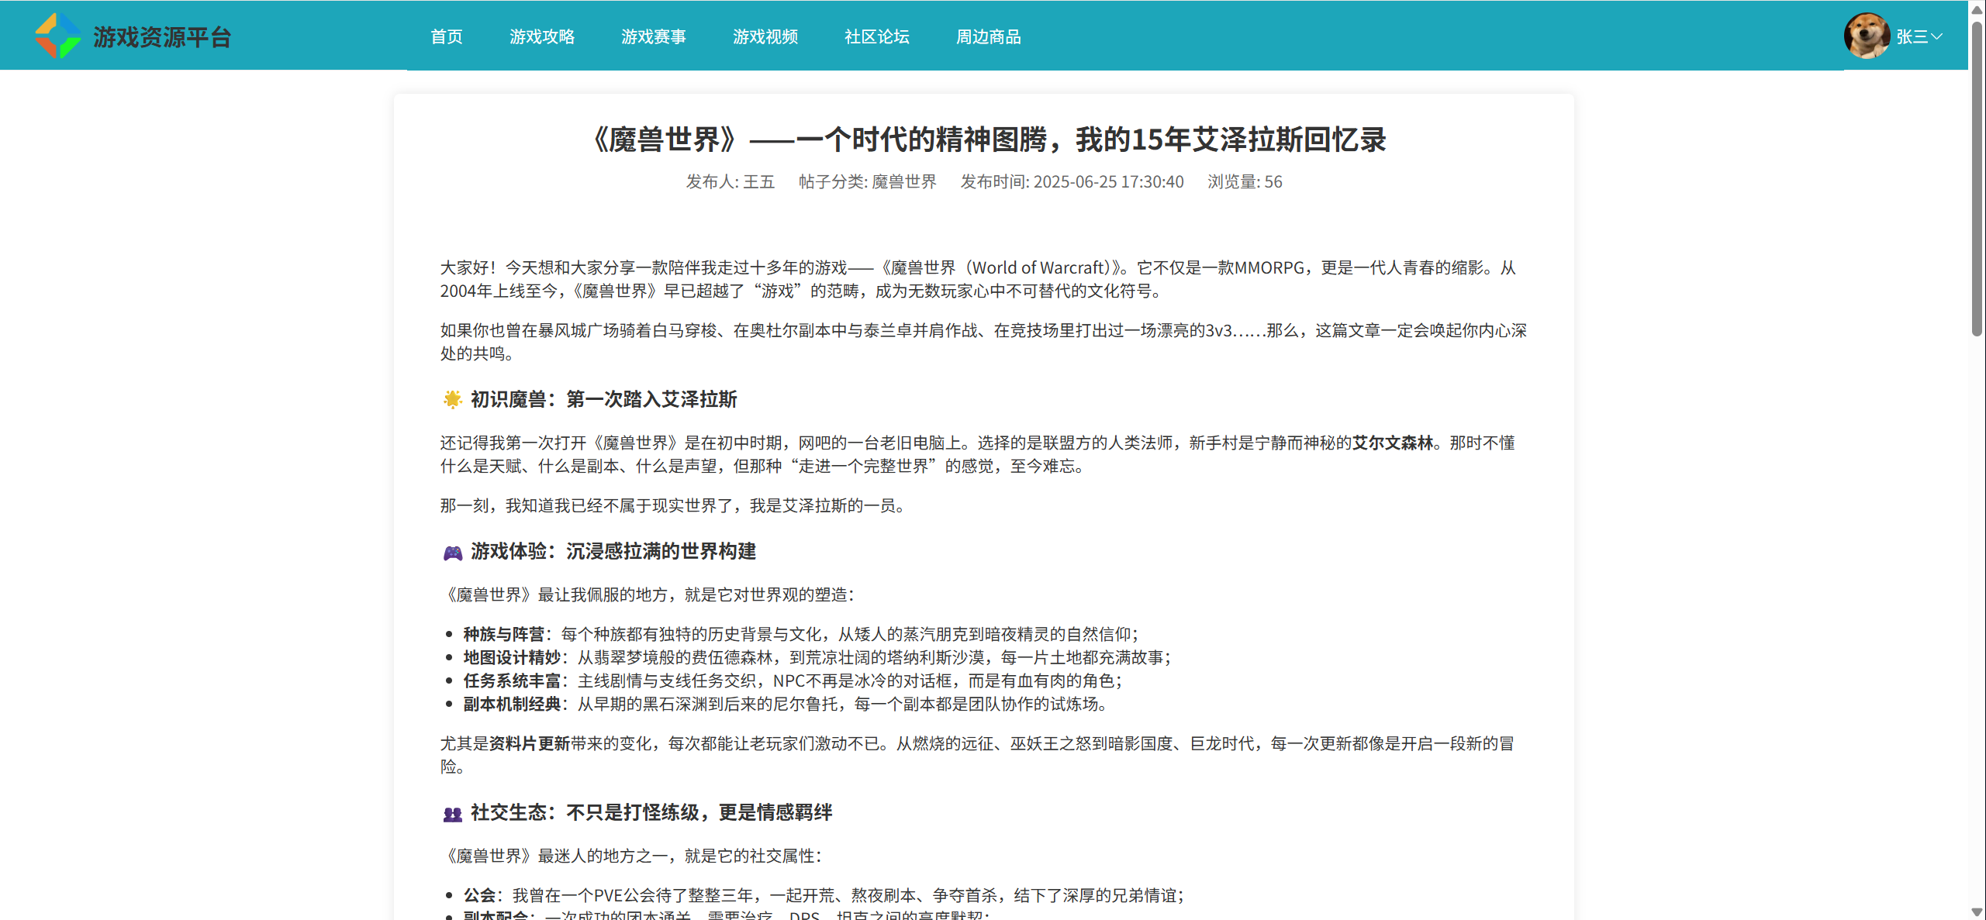
Task: Click scrollbar down arrow at bottom right
Action: coord(1977,911)
